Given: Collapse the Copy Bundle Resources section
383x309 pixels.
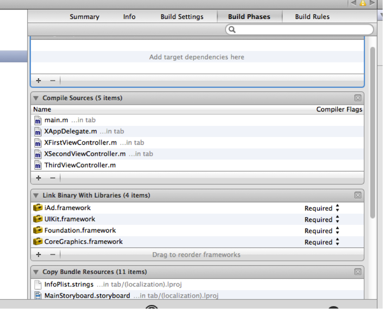Looking at the screenshot, I should pyautogui.click(x=36, y=272).
